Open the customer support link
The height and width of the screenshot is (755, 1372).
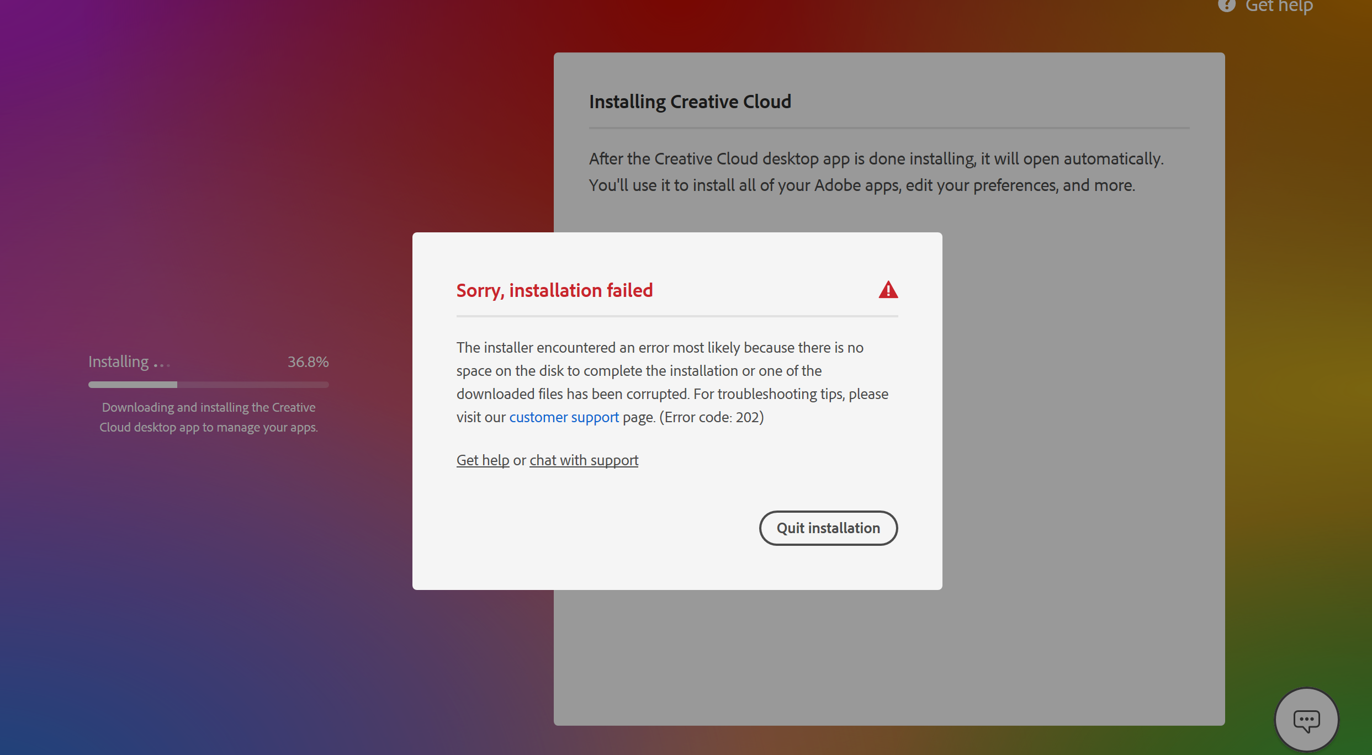tap(564, 417)
